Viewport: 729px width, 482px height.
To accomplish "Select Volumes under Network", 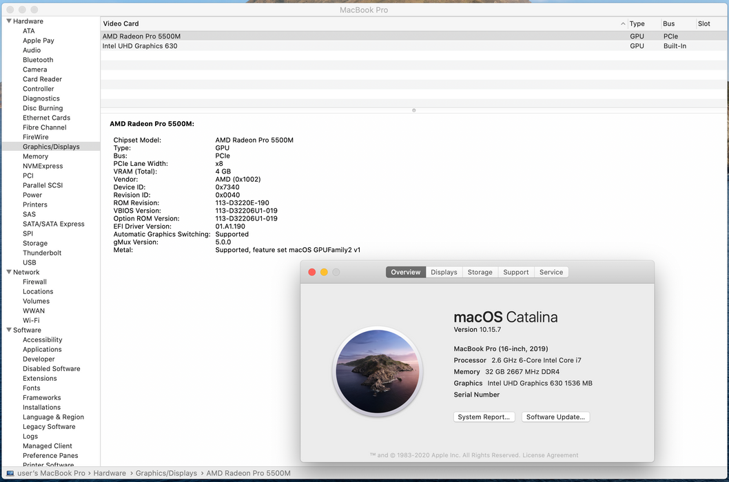I will (x=37, y=301).
